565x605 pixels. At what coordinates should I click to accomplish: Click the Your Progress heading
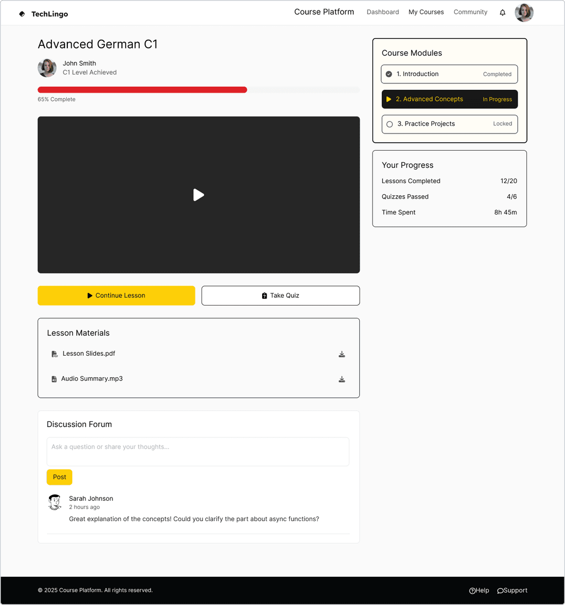(x=408, y=165)
